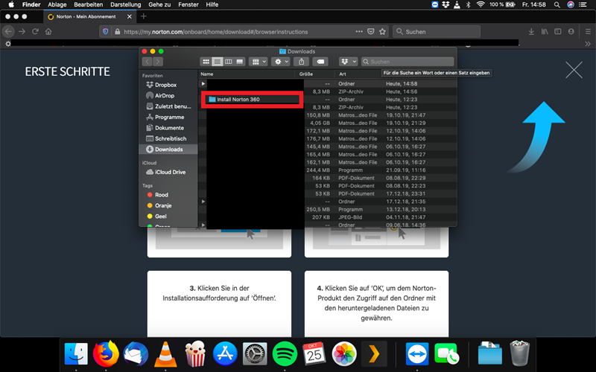Screen dimensions: 596x372
Task: Launch VLC from the Dock
Action: pos(165,354)
